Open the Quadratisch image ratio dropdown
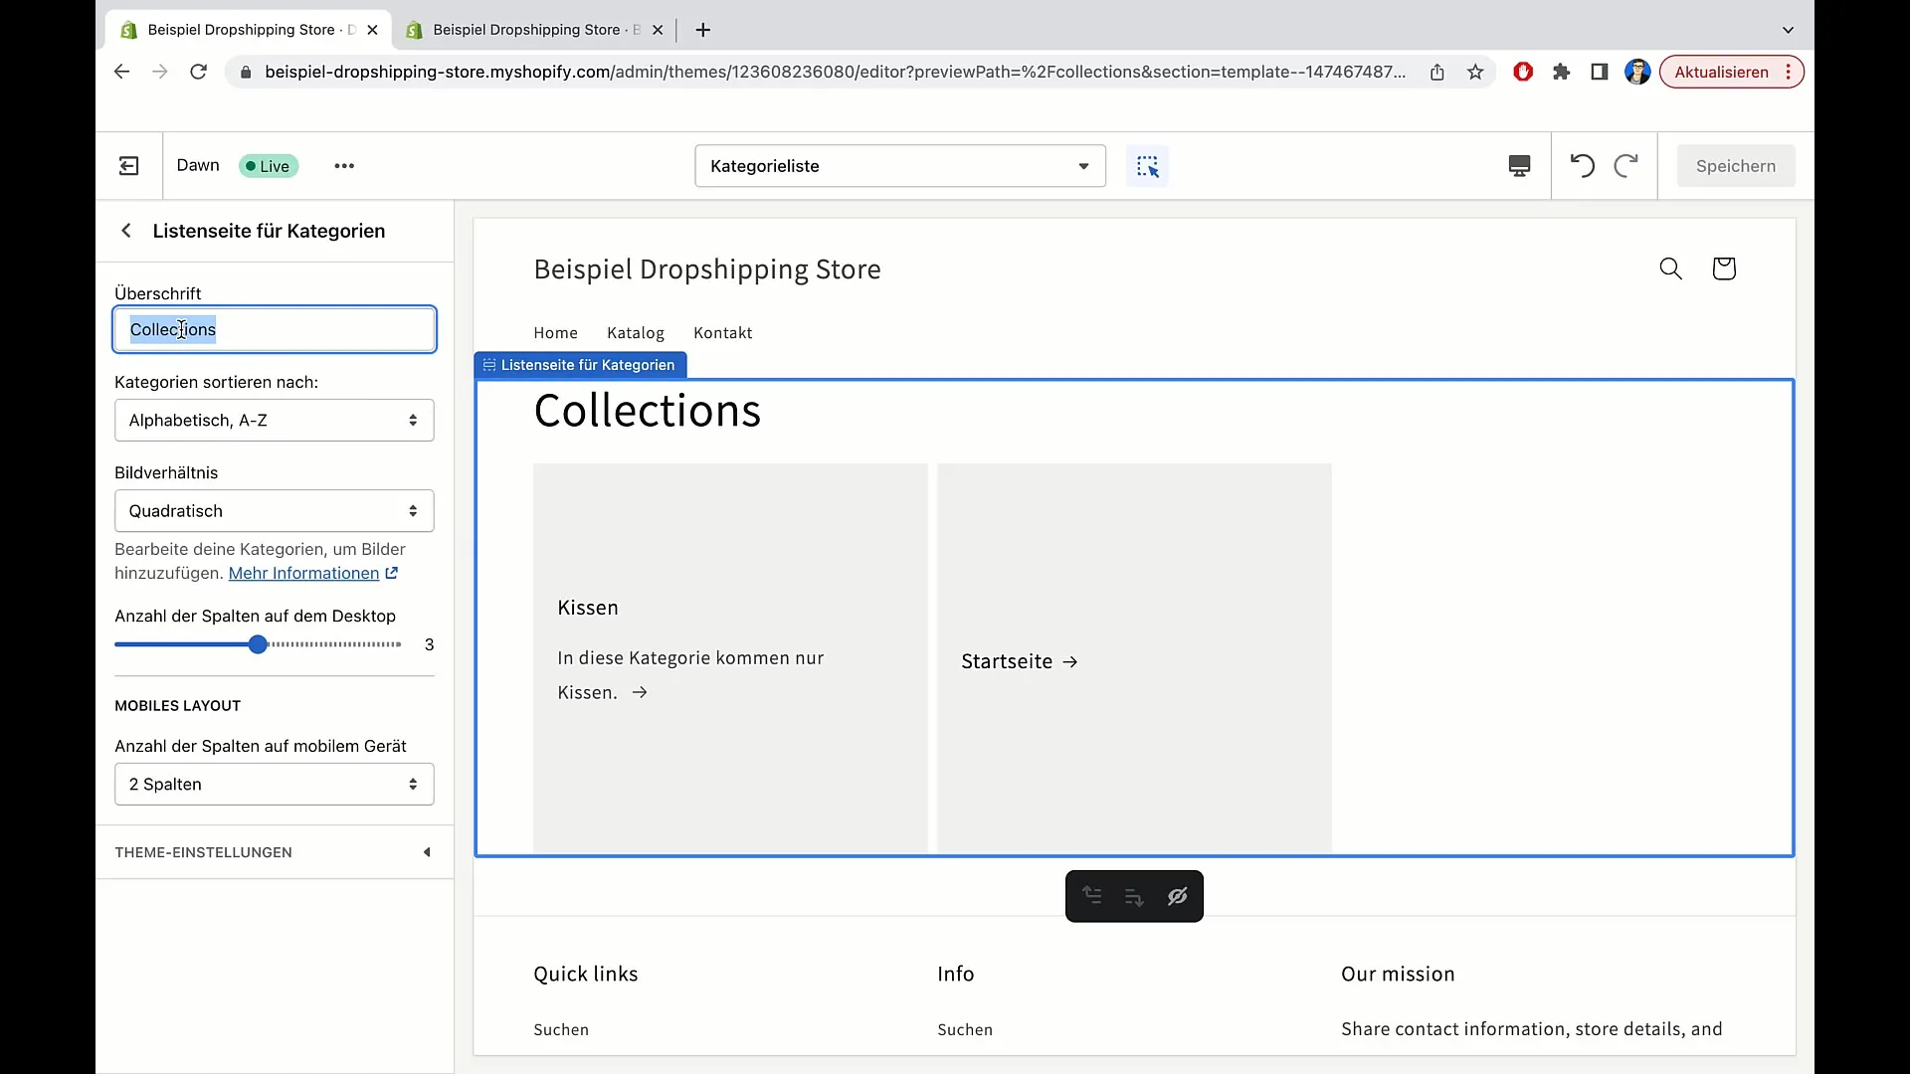Image resolution: width=1910 pixels, height=1074 pixels. point(275,511)
